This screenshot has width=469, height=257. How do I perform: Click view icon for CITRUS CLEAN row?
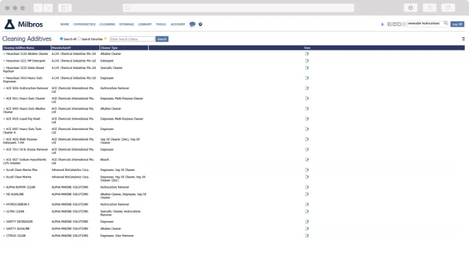point(307,236)
